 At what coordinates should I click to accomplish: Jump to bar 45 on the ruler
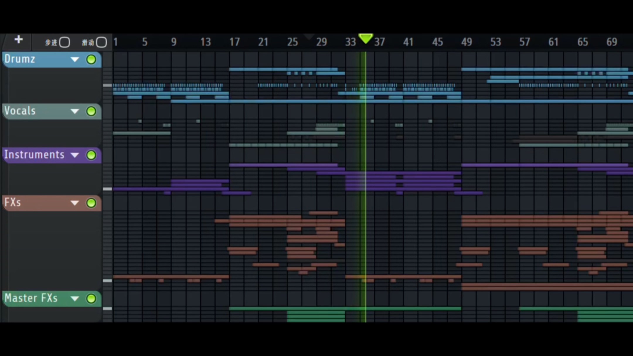[438, 42]
